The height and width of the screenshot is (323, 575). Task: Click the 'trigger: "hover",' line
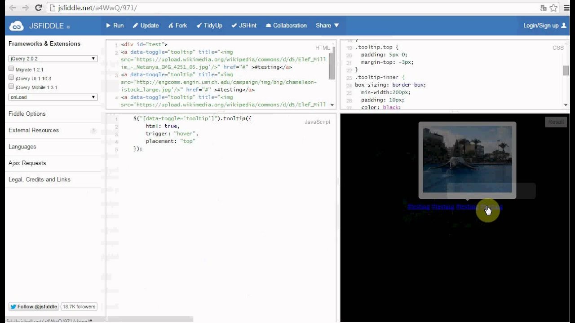172,134
